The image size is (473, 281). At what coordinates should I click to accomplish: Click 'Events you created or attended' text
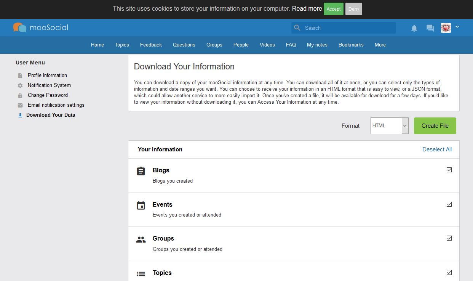187,215
